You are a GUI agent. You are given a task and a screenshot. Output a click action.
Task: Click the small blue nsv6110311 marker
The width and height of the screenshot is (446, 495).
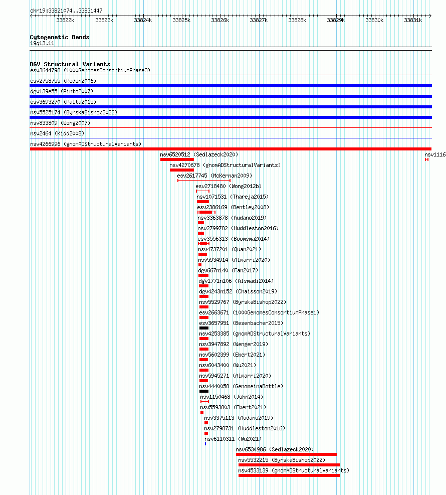pos(205,444)
